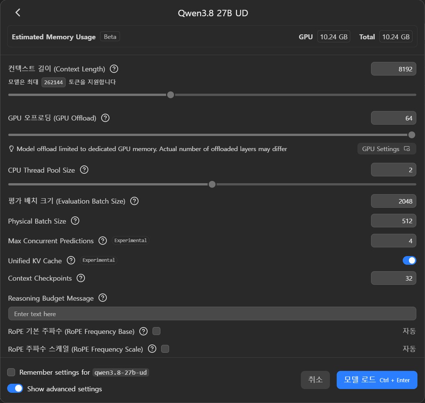
Task: Open GPU Settings
Action: [386, 149]
